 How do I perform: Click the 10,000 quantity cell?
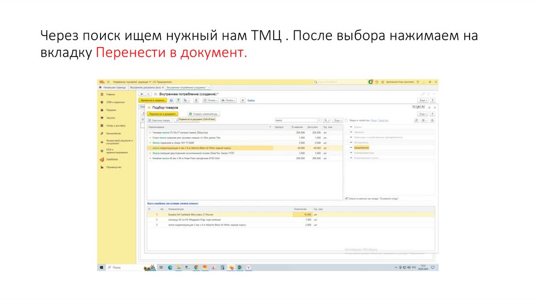(303, 215)
